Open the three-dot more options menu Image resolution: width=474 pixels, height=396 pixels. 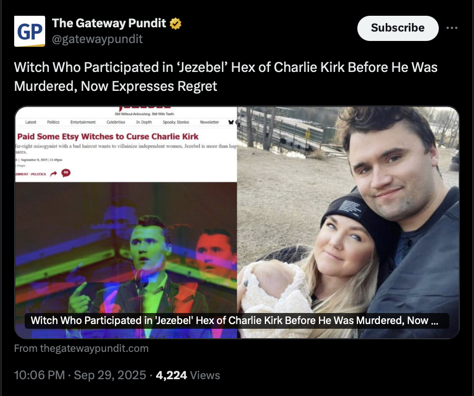point(451,28)
